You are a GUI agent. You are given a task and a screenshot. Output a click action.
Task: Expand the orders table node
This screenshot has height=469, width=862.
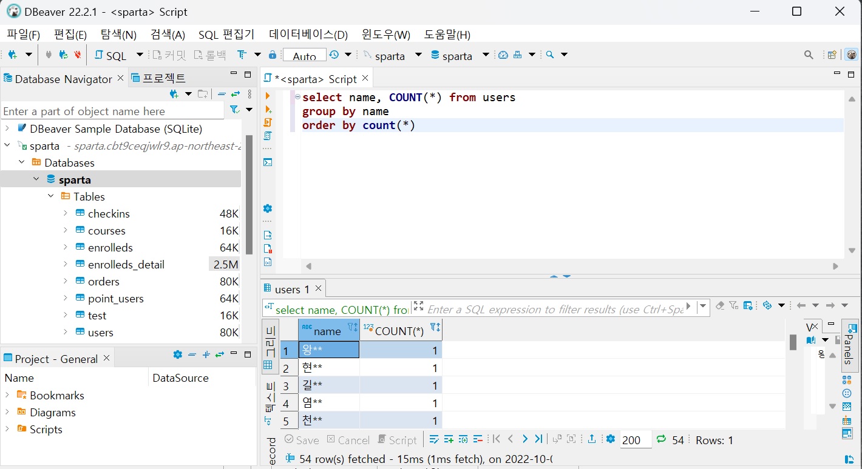point(66,281)
